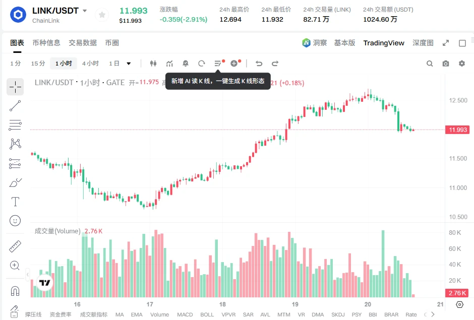This screenshot has width=474, height=320.
Task: Switch to 深度图 depth chart
Action: 423,43
